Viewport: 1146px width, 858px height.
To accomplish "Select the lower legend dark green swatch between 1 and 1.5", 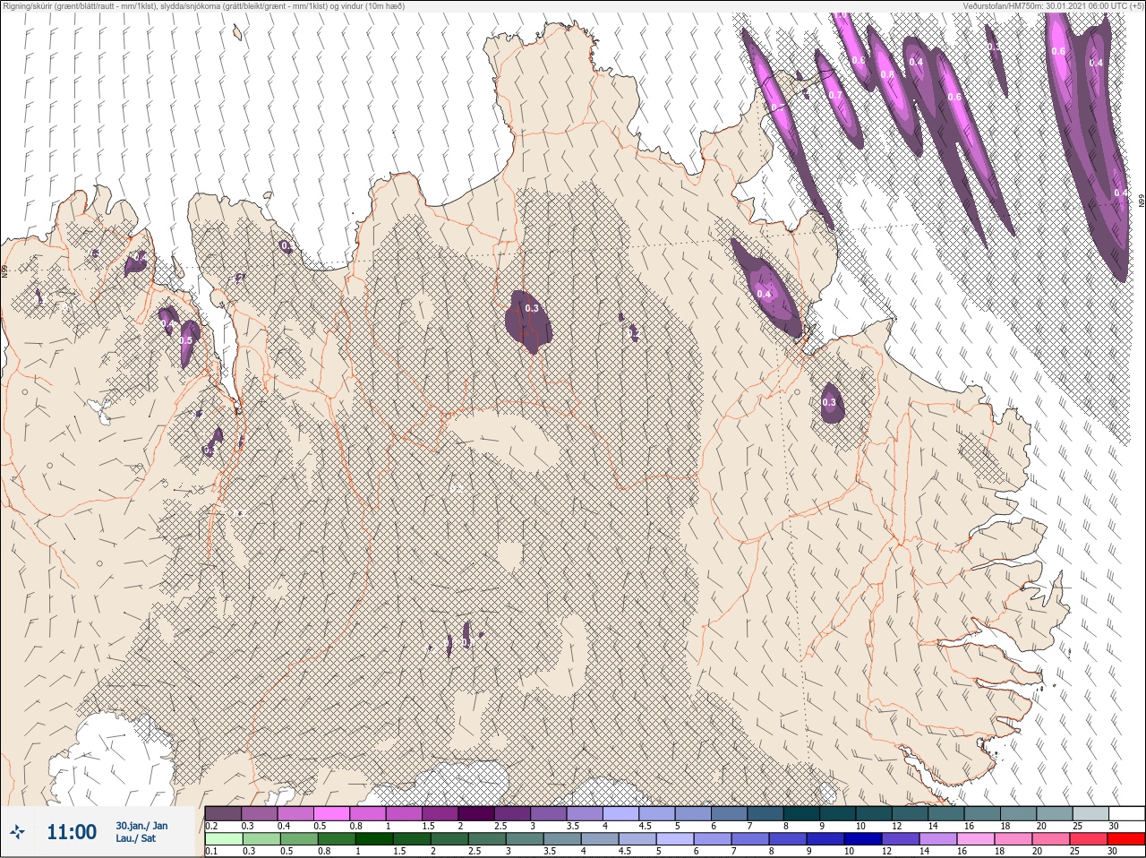I will tap(372, 839).
